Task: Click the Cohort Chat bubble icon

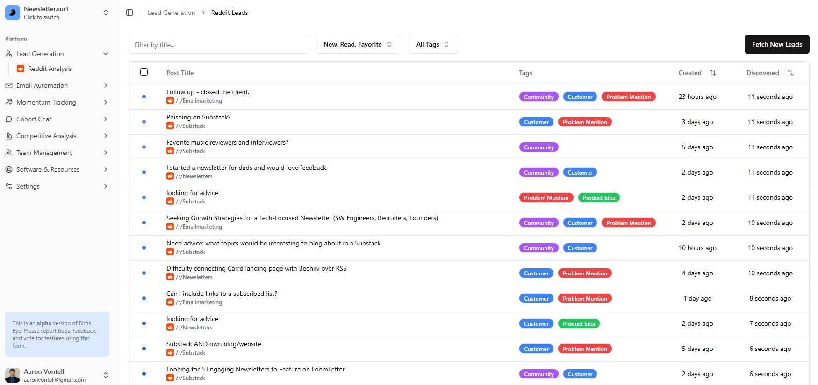Action: tap(9, 119)
